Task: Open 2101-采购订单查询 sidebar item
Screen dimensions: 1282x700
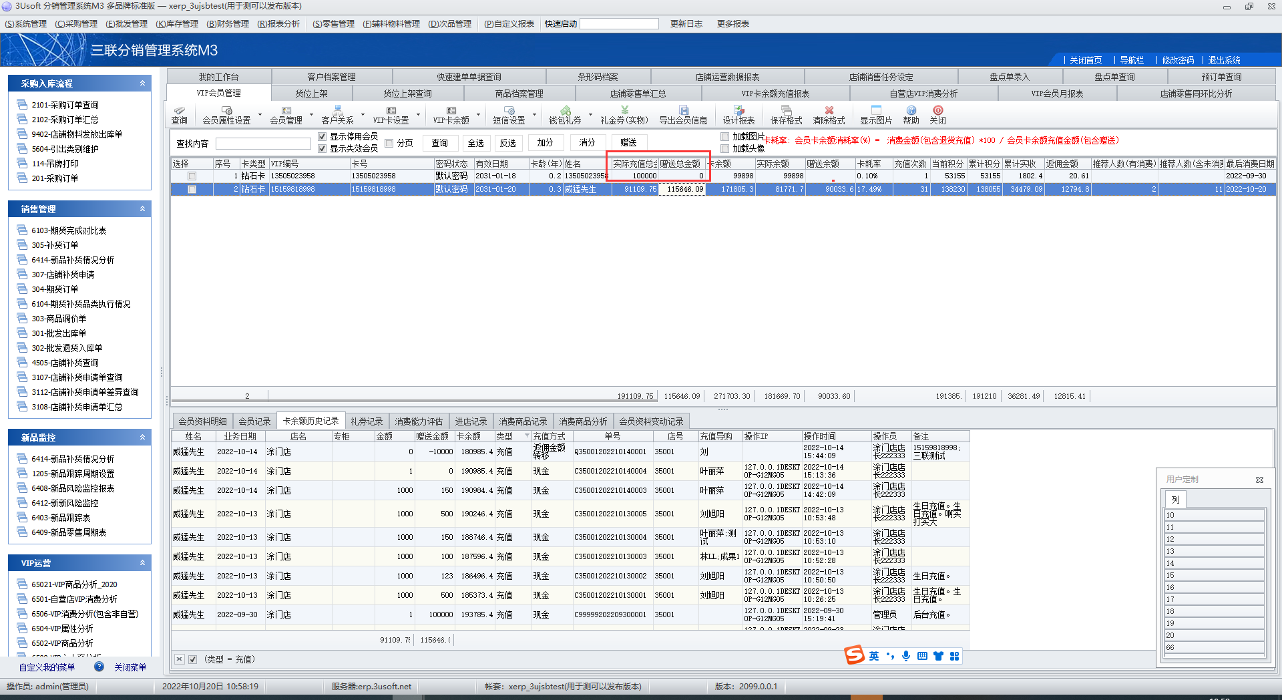Action: 65,105
